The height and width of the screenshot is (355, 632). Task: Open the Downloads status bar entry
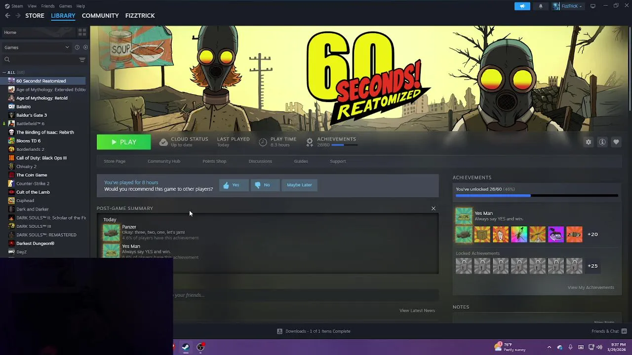pos(314,331)
